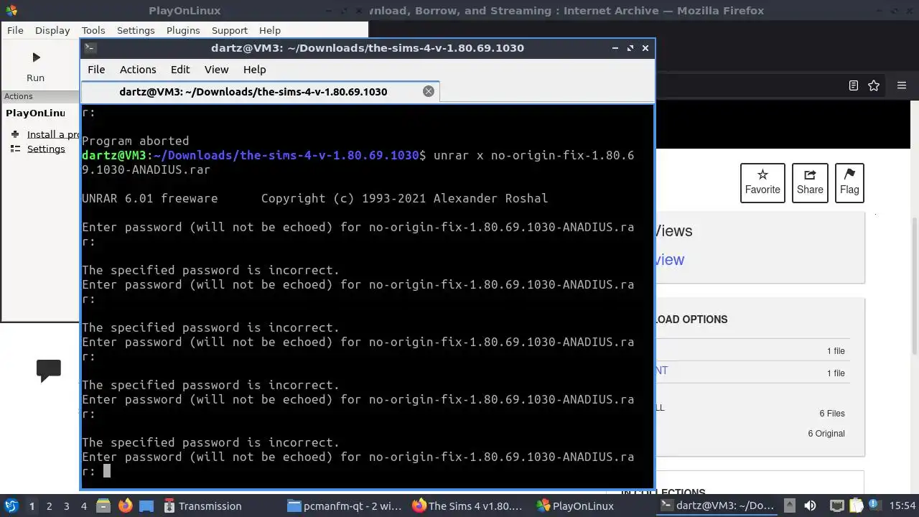Open the terminal Actions menu

point(138,70)
